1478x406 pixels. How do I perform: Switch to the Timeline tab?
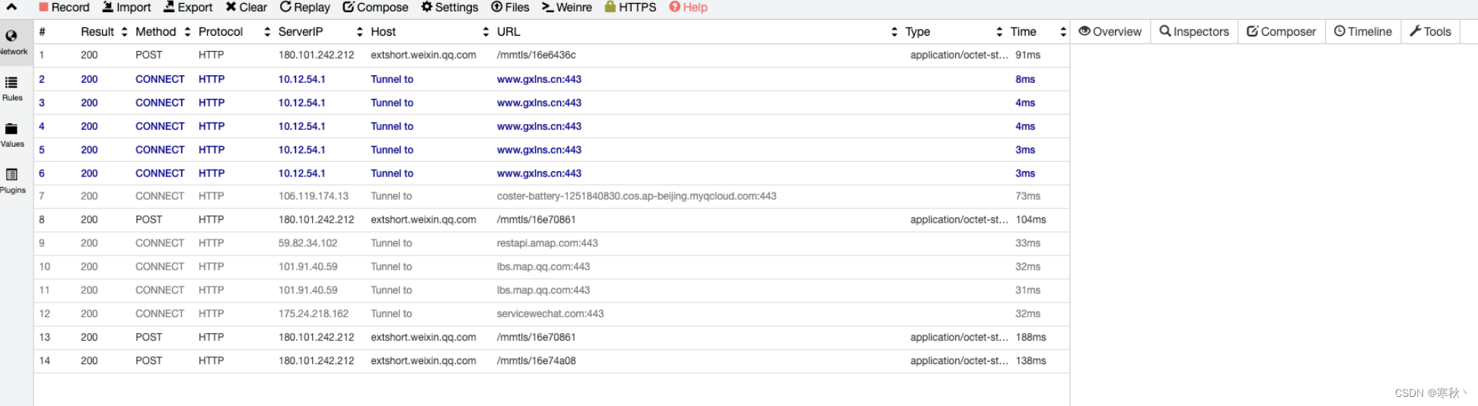1362,32
